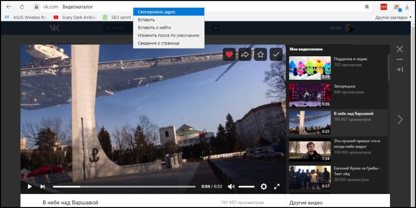This screenshot has width=416, height=208.
Task: Choose Сведения о странице from context menu
Action: coord(169,43)
